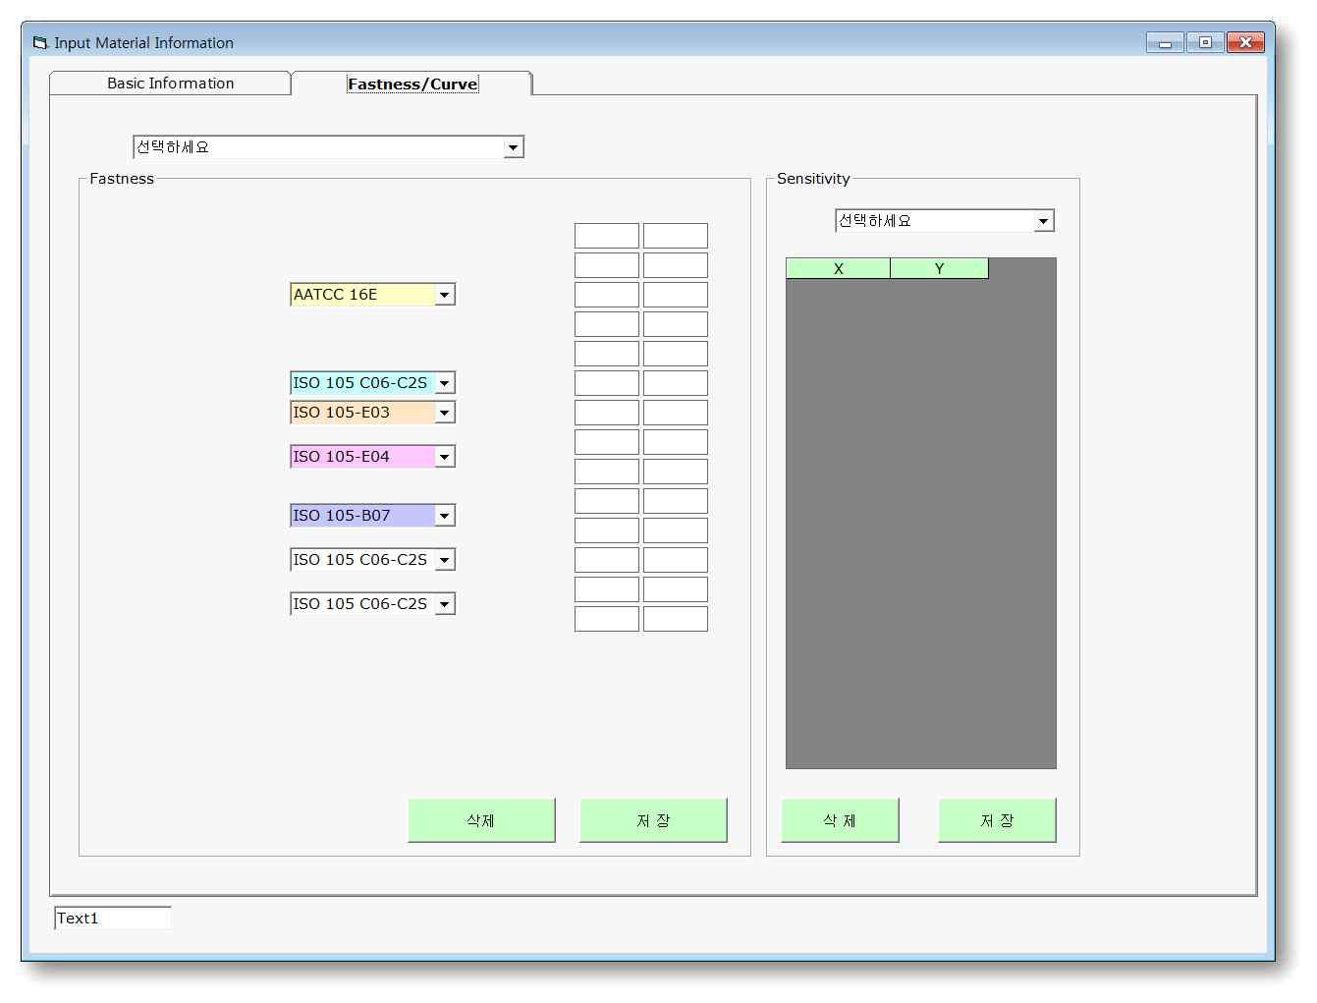Click the Sensitivity 삭 제 button
Screen dimensions: 1317x1003
[x=840, y=820]
